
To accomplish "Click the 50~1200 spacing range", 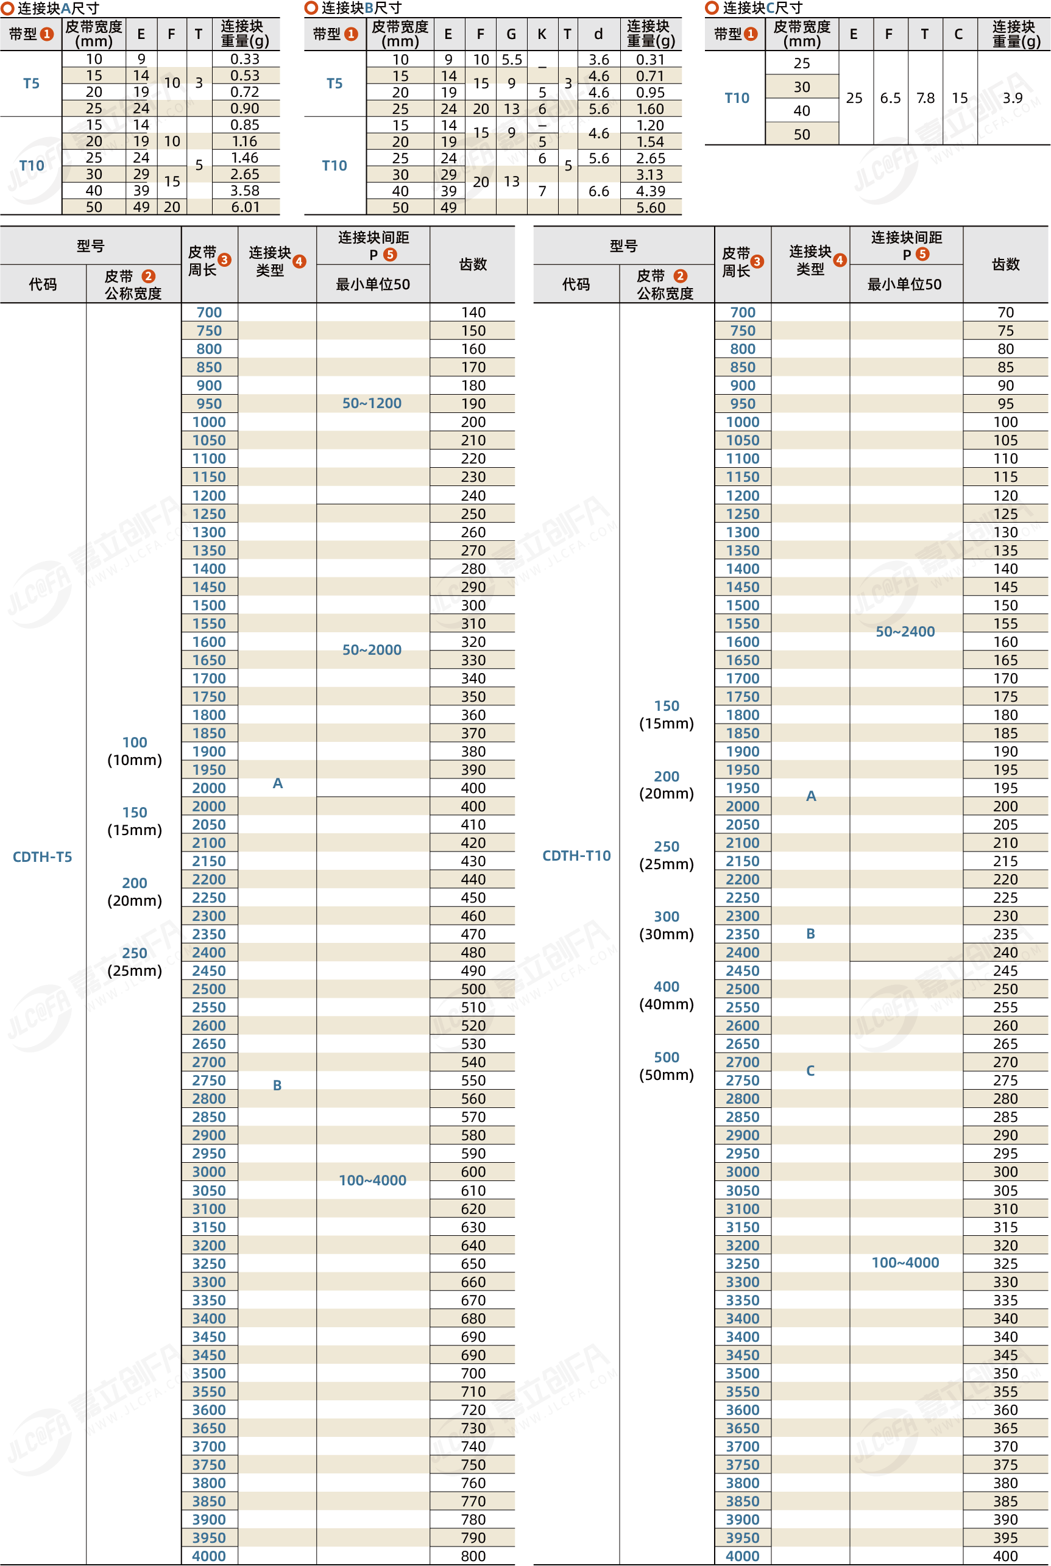I will 372,403.
